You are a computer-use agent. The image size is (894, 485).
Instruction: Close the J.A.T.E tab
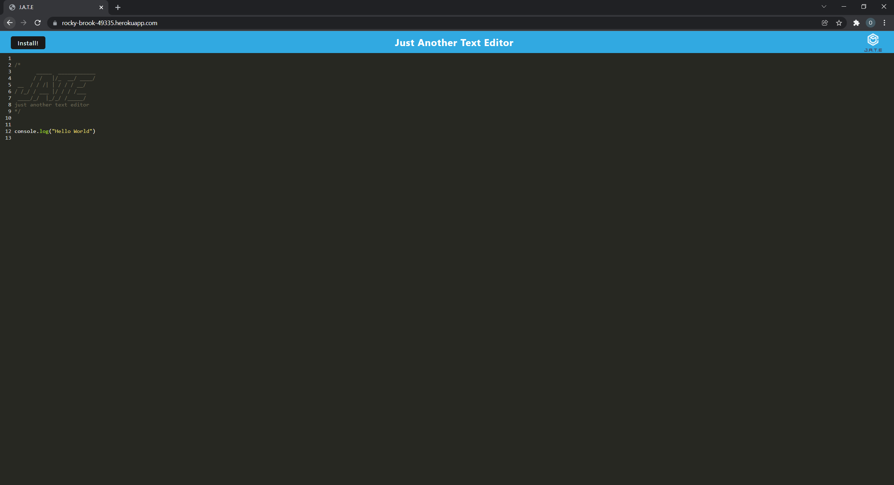coord(101,7)
